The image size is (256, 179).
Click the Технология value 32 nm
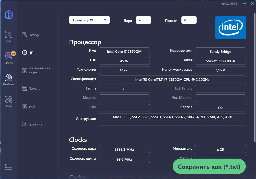[x=124, y=70]
